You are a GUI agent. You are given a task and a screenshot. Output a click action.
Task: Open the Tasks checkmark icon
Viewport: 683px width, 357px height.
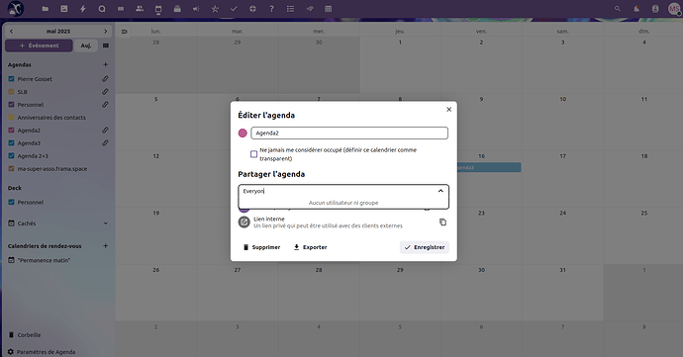tap(234, 9)
